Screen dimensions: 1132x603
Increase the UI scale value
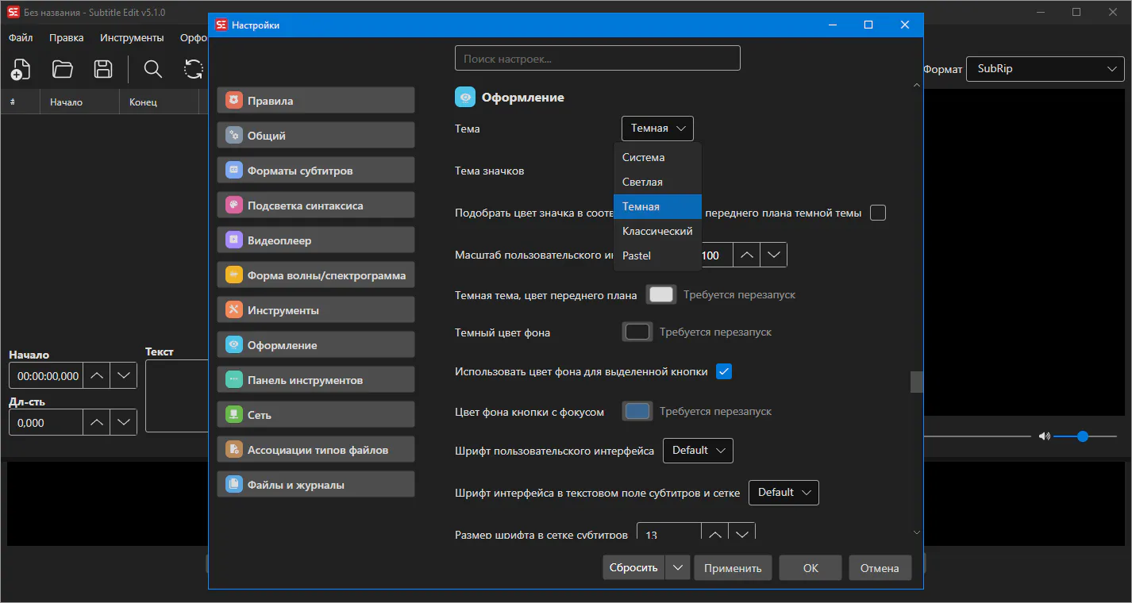[x=746, y=255]
